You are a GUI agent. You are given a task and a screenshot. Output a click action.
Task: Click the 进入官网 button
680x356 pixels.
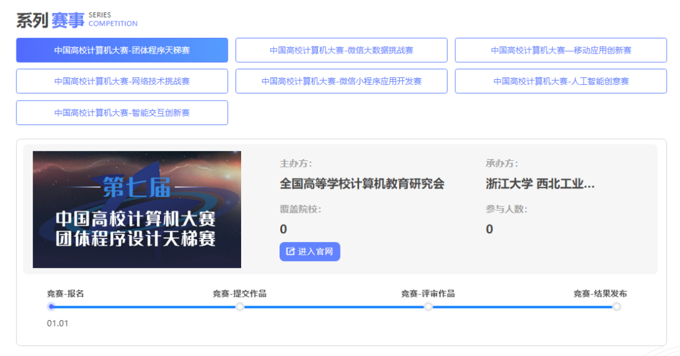[310, 252]
